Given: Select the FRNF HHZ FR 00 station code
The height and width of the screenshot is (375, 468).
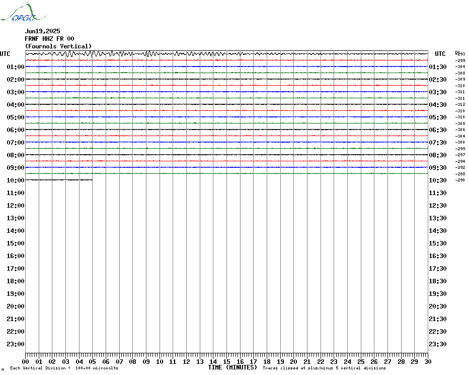Looking at the screenshot, I should 49,39.
